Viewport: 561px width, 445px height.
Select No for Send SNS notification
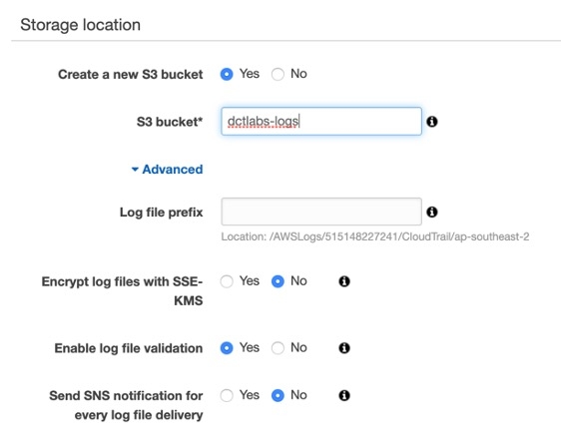point(278,396)
